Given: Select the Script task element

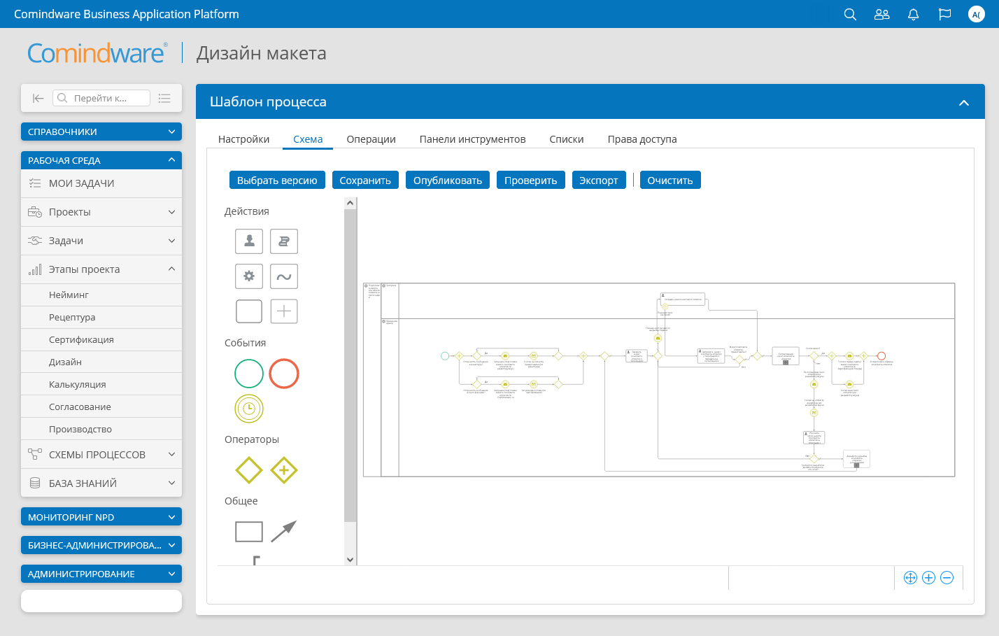Looking at the screenshot, I should click(x=284, y=241).
